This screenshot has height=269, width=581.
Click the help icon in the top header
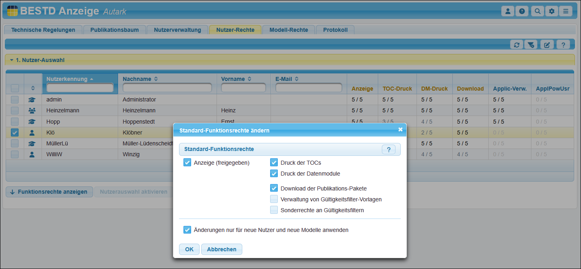click(x=522, y=11)
